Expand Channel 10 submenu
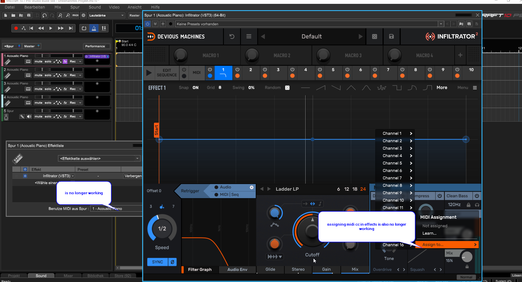The width and height of the screenshot is (522, 282). click(395, 200)
